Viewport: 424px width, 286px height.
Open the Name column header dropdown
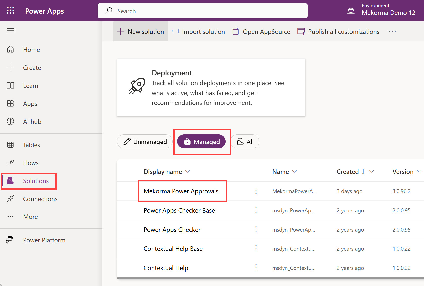tap(295, 171)
